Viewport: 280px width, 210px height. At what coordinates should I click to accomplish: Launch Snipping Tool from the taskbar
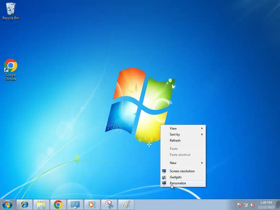(x=109, y=205)
